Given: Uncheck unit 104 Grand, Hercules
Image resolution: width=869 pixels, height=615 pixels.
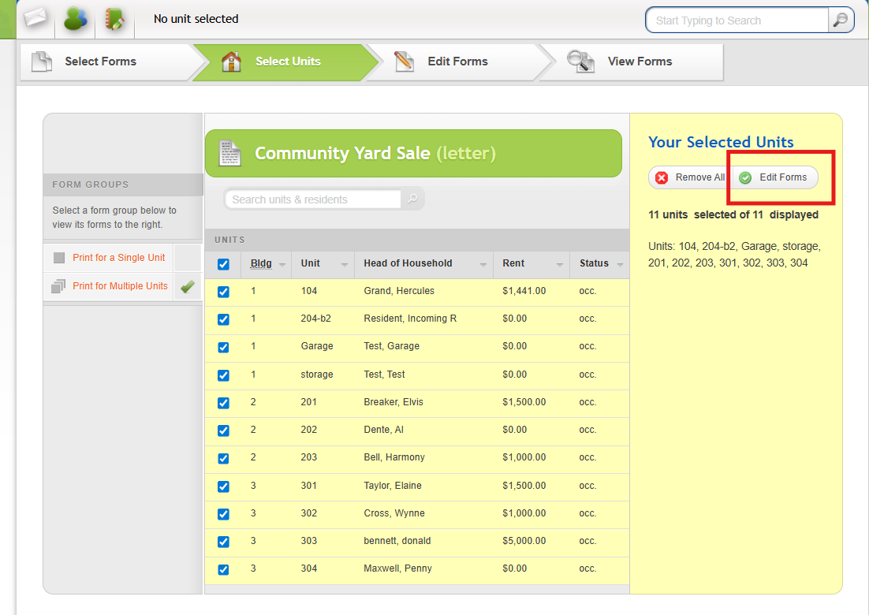Looking at the screenshot, I should [x=223, y=292].
